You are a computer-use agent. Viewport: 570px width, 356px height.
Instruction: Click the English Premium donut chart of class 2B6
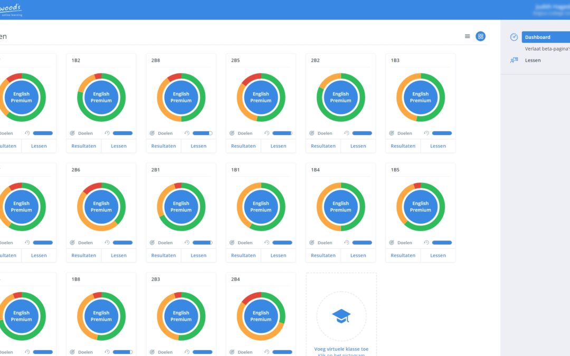pyautogui.click(x=101, y=207)
